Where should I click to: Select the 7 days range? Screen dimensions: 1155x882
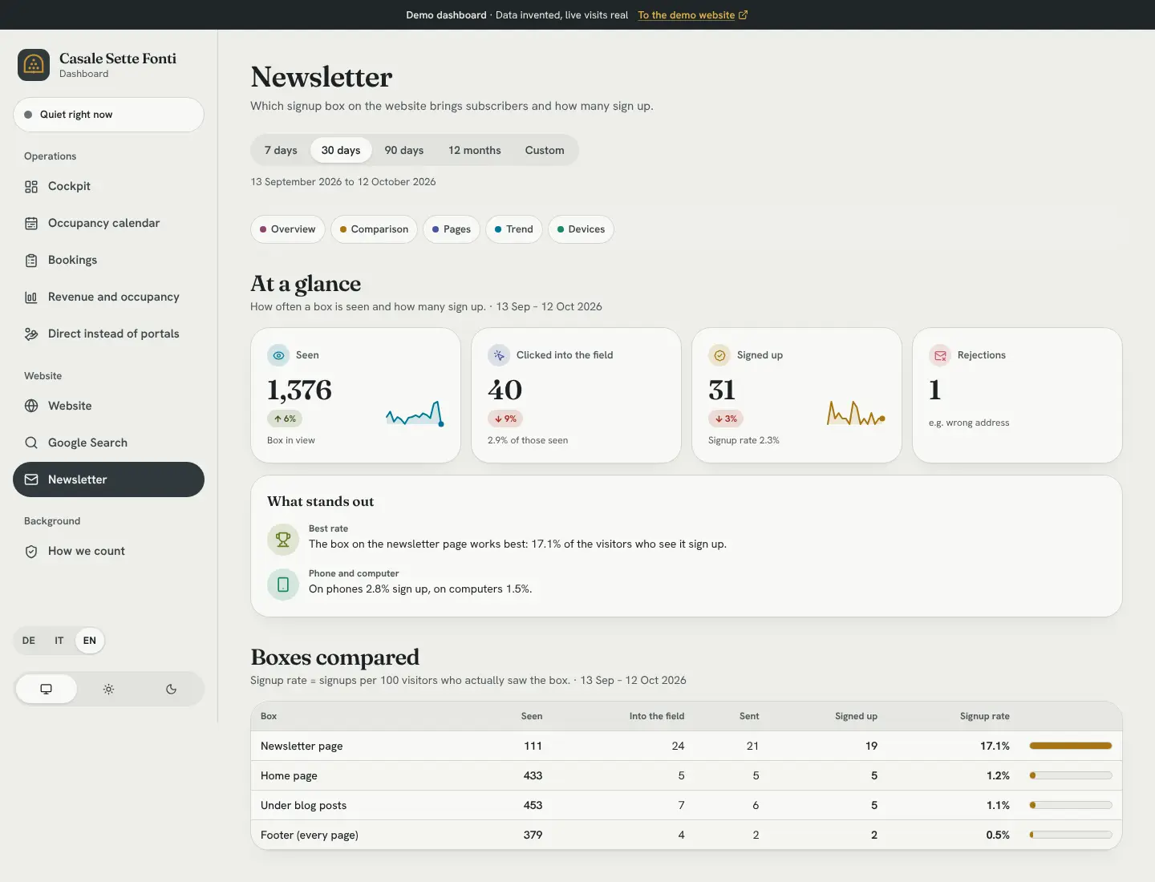tap(281, 150)
